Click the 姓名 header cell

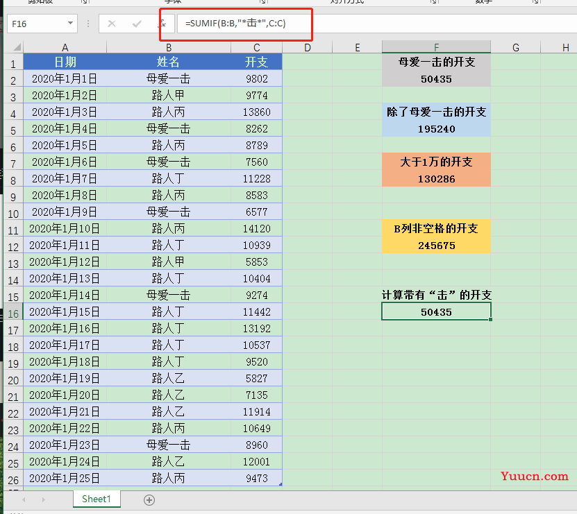169,62
